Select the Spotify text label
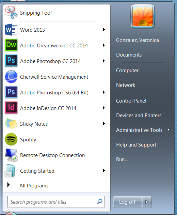Screen dimensions: 177x215 click(28, 140)
